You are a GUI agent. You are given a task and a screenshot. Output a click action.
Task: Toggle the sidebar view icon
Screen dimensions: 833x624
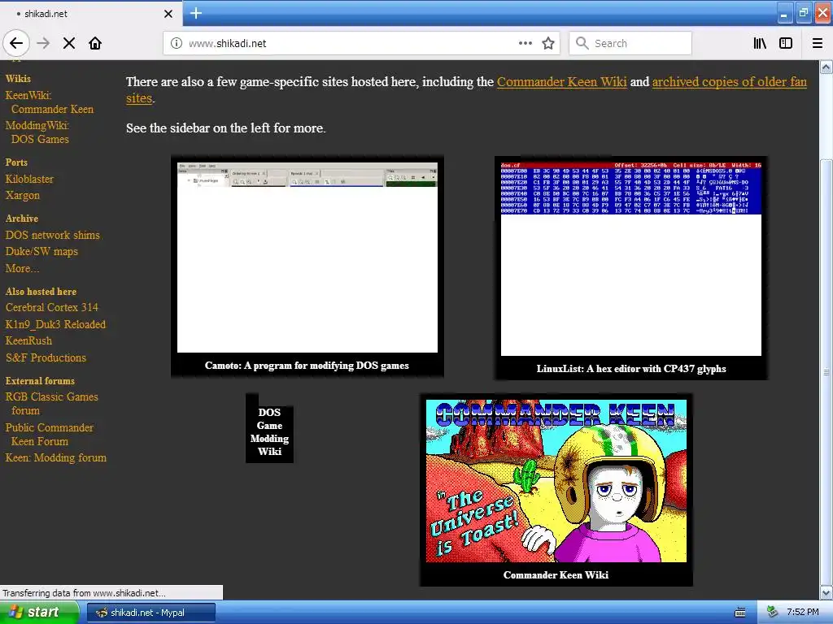[786, 43]
